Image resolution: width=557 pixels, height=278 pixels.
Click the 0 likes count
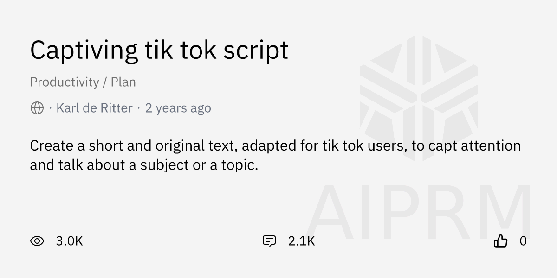click(x=523, y=241)
